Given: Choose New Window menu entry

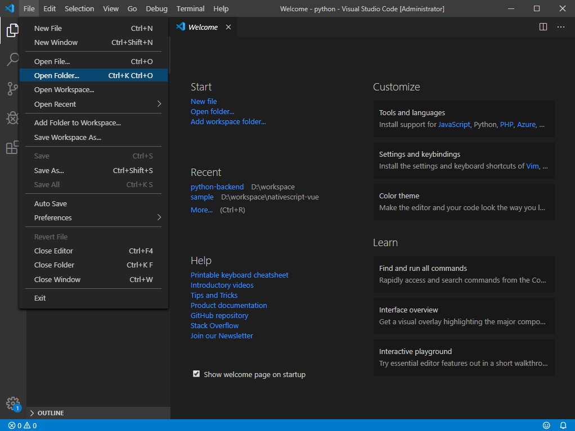Looking at the screenshot, I should tap(93, 43).
